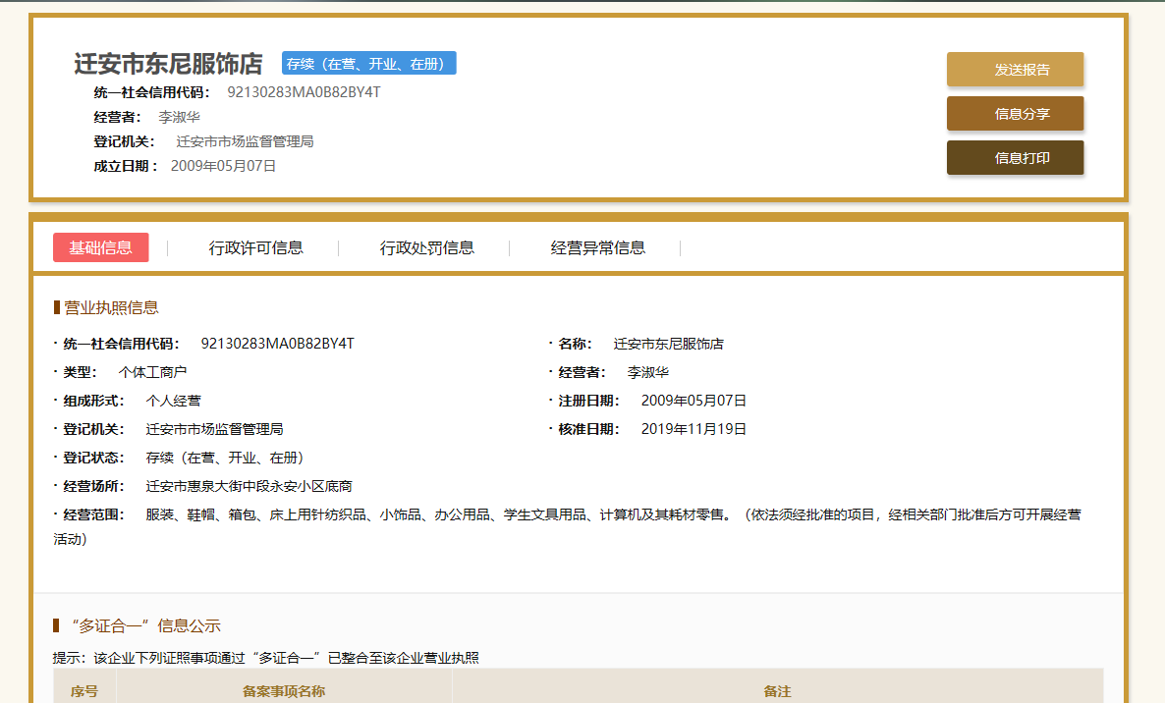The height and width of the screenshot is (703, 1165).
Task: Click the 备案事项名称 column header
Action: 284,691
